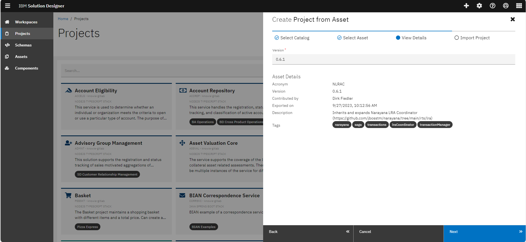Click the saga tag
This screenshot has height=242, width=526.
point(358,125)
